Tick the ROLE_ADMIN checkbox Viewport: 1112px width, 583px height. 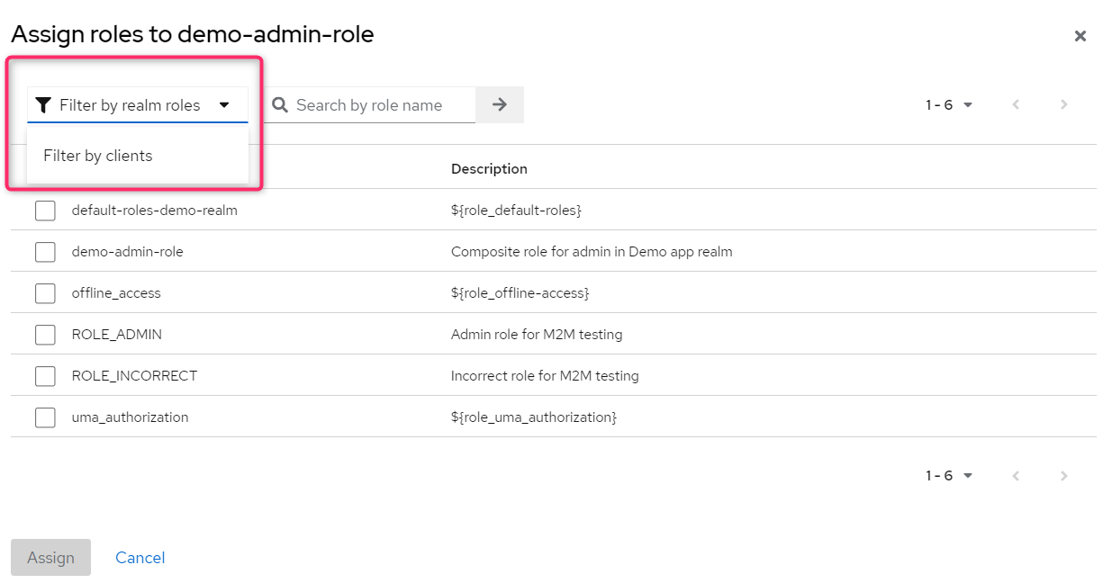[x=45, y=335]
